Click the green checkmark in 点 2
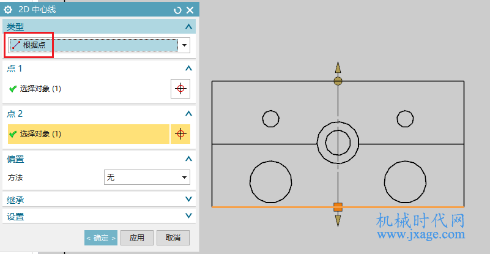 click(13, 134)
